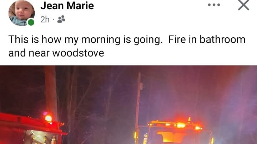Image resolution: width=257 pixels, height=144 pixels.
Task: Click the friends audience icon beside 2h
Action: point(61,19)
